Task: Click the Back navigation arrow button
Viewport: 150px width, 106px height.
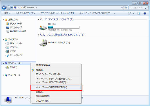Action: pos(4,8)
